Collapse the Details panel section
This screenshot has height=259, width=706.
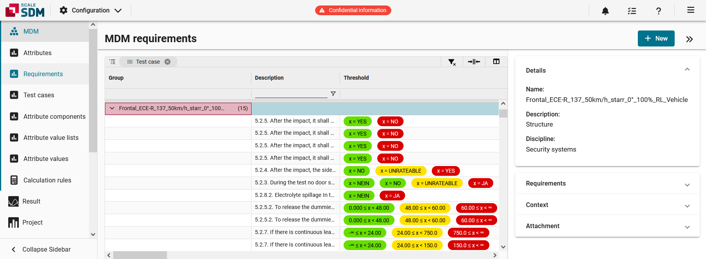click(687, 70)
